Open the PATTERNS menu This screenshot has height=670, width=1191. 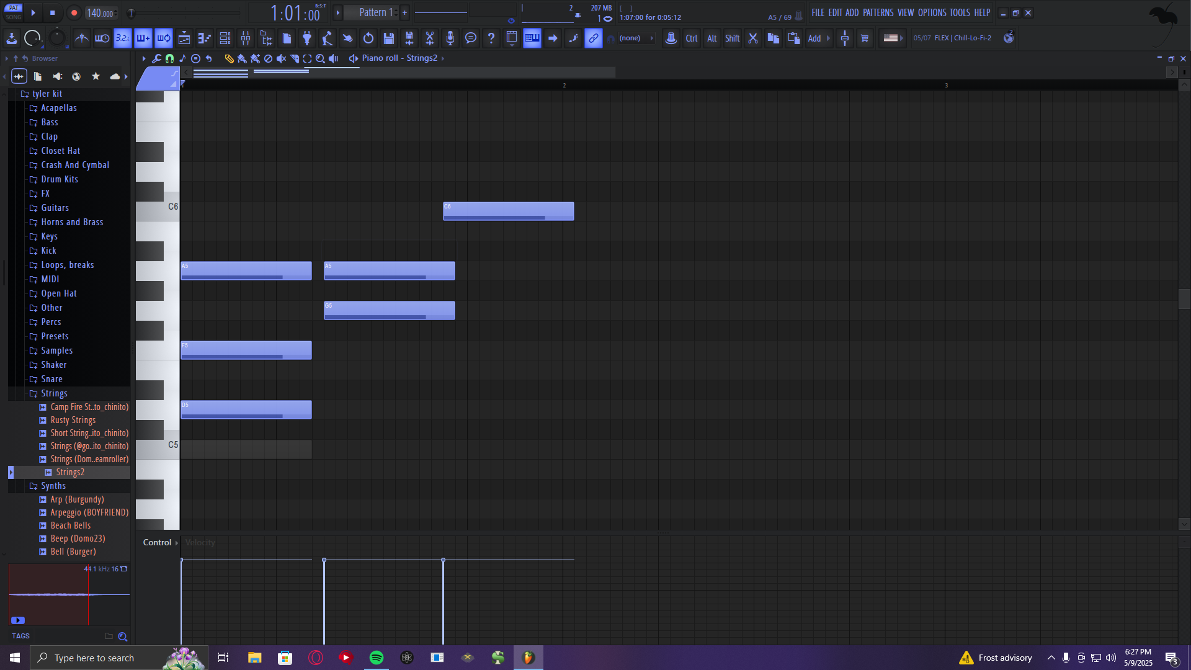click(x=878, y=12)
